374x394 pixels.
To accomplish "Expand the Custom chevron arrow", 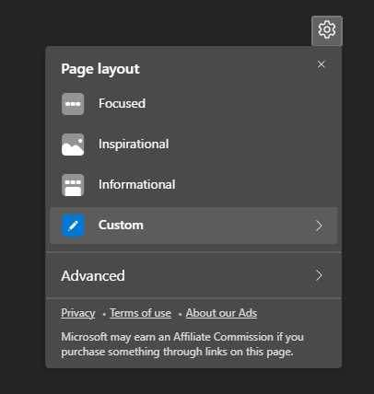I will [x=319, y=226].
